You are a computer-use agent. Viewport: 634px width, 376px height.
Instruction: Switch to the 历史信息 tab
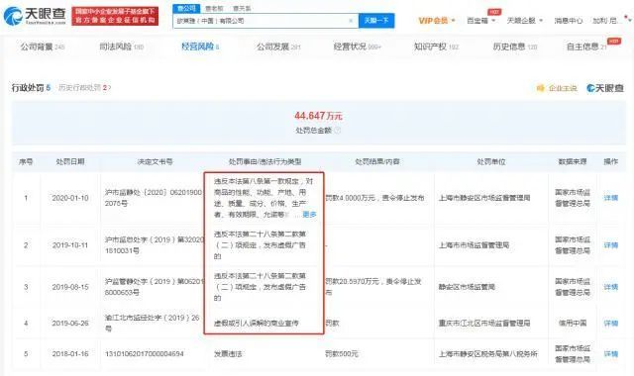click(x=515, y=47)
